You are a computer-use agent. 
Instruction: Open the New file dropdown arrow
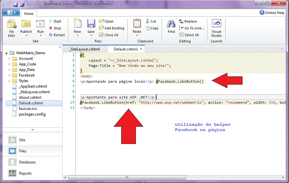pos(77,35)
